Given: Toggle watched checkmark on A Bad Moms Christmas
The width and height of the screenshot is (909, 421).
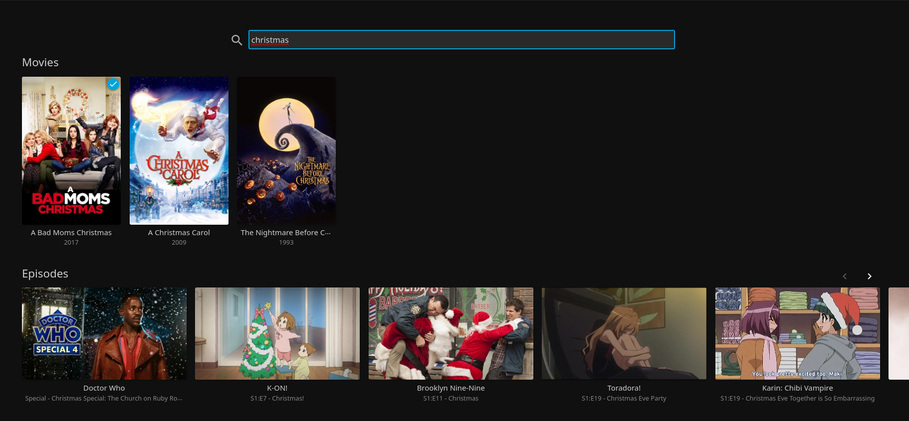Looking at the screenshot, I should coord(113,84).
